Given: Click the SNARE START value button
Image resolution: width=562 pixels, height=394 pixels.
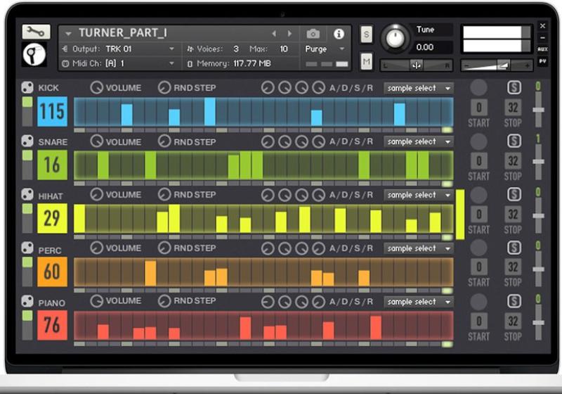Looking at the screenshot, I should click(x=478, y=161).
